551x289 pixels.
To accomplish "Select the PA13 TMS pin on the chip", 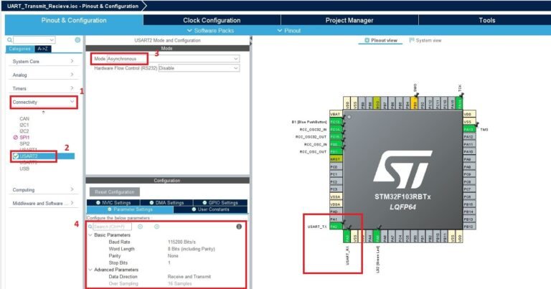I will (468, 129).
